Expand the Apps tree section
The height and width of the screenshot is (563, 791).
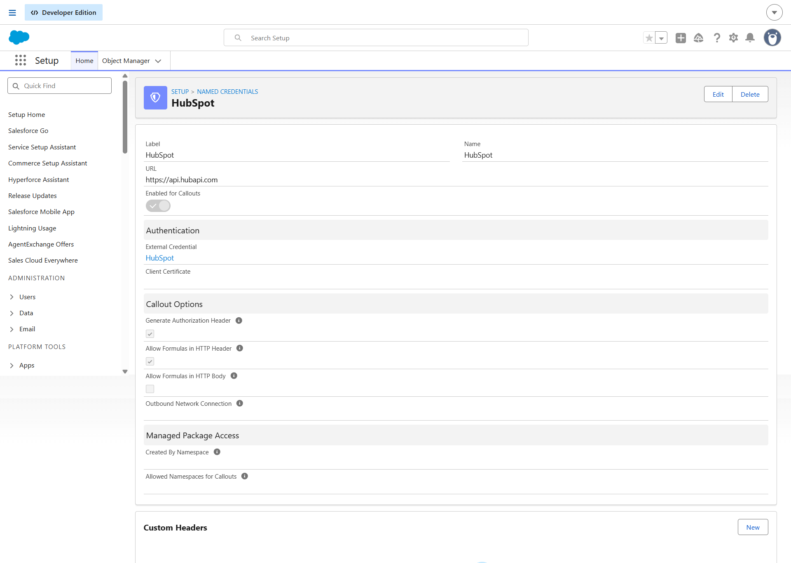(12, 365)
